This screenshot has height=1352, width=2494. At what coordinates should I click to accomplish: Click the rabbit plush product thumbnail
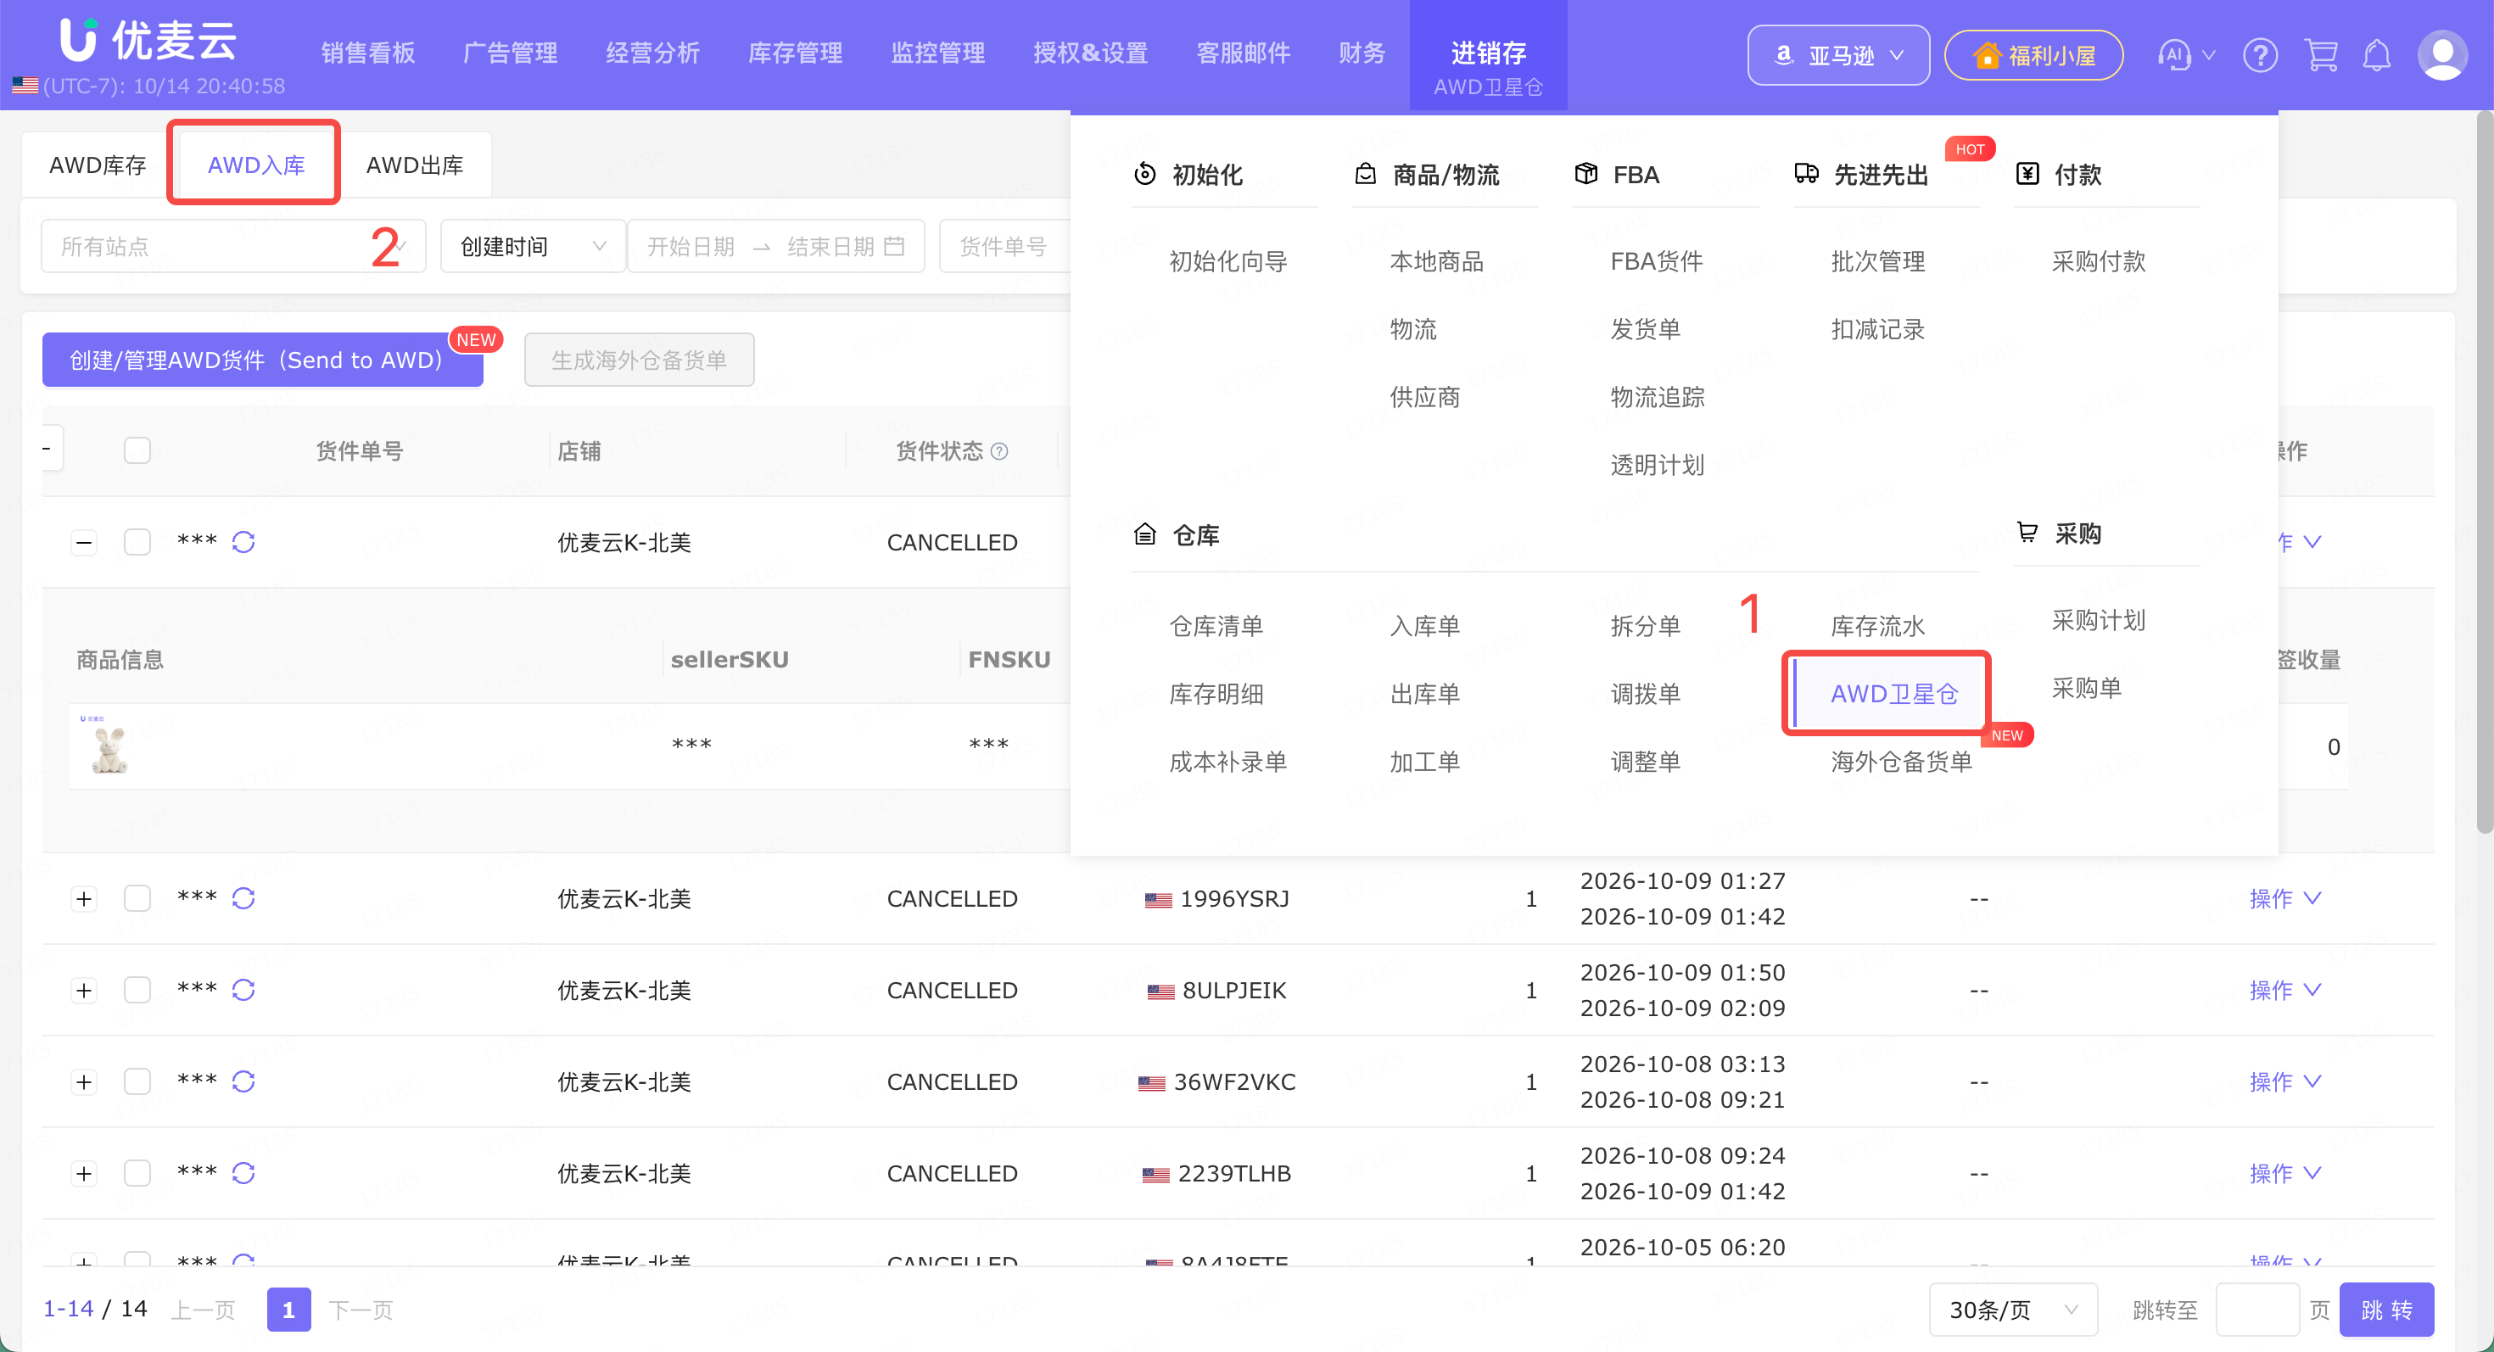pyautogui.click(x=109, y=746)
